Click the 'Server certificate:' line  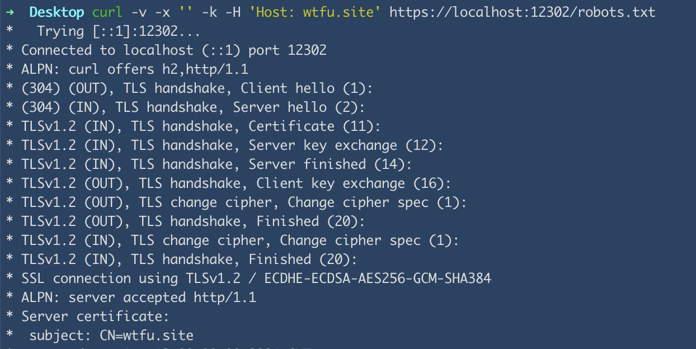point(95,317)
